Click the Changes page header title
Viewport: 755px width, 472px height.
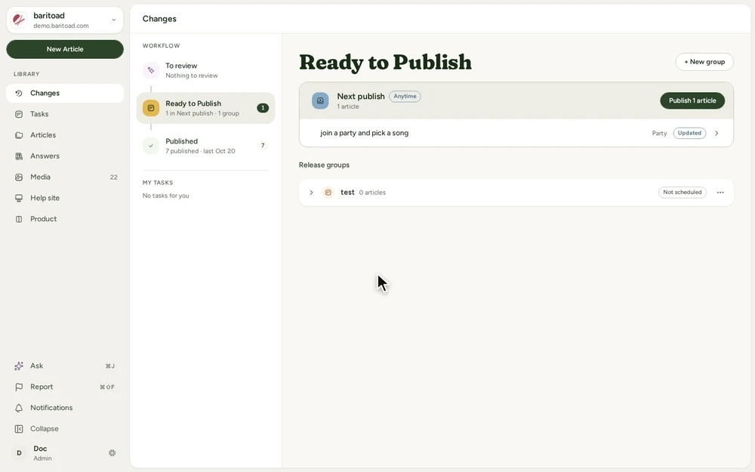pyautogui.click(x=159, y=19)
